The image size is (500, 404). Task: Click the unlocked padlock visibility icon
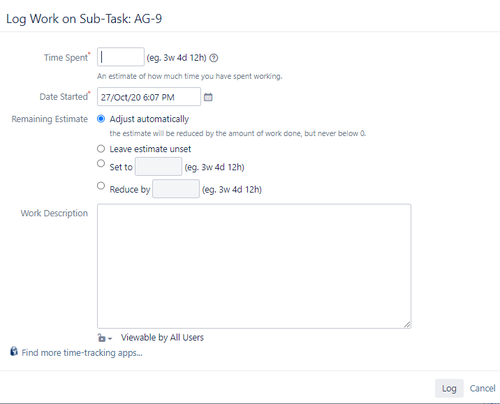pyautogui.click(x=101, y=338)
